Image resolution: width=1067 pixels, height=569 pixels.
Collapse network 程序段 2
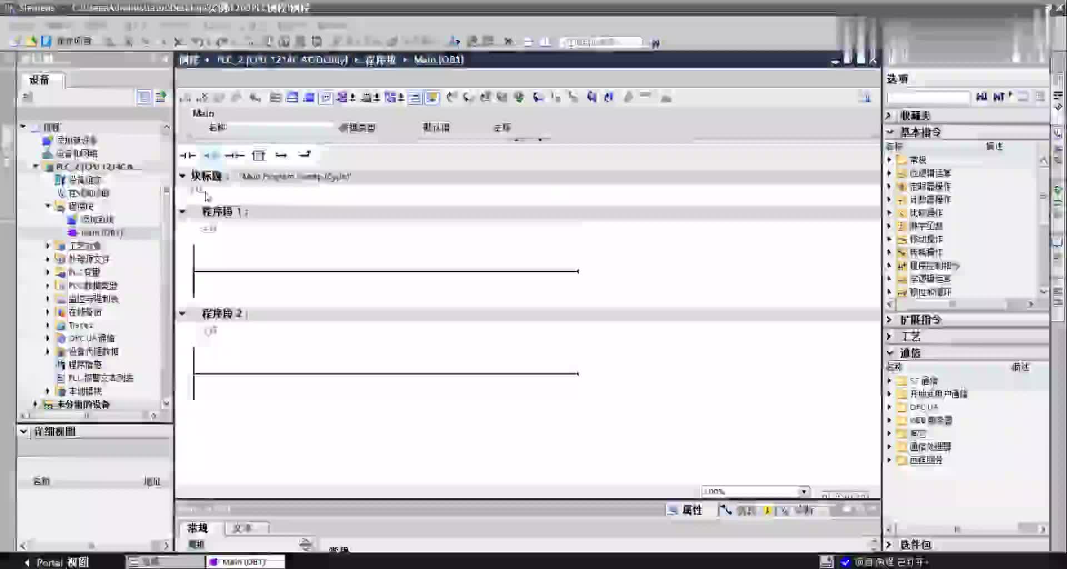pyautogui.click(x=182, y=314)
